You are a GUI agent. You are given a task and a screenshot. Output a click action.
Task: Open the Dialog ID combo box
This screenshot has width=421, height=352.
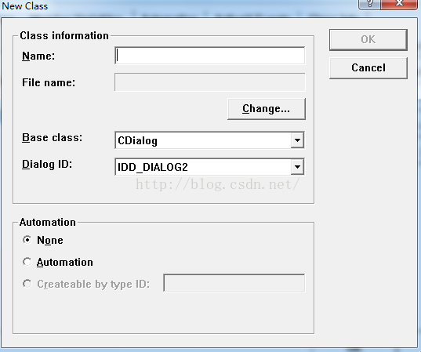pos(209,167)
